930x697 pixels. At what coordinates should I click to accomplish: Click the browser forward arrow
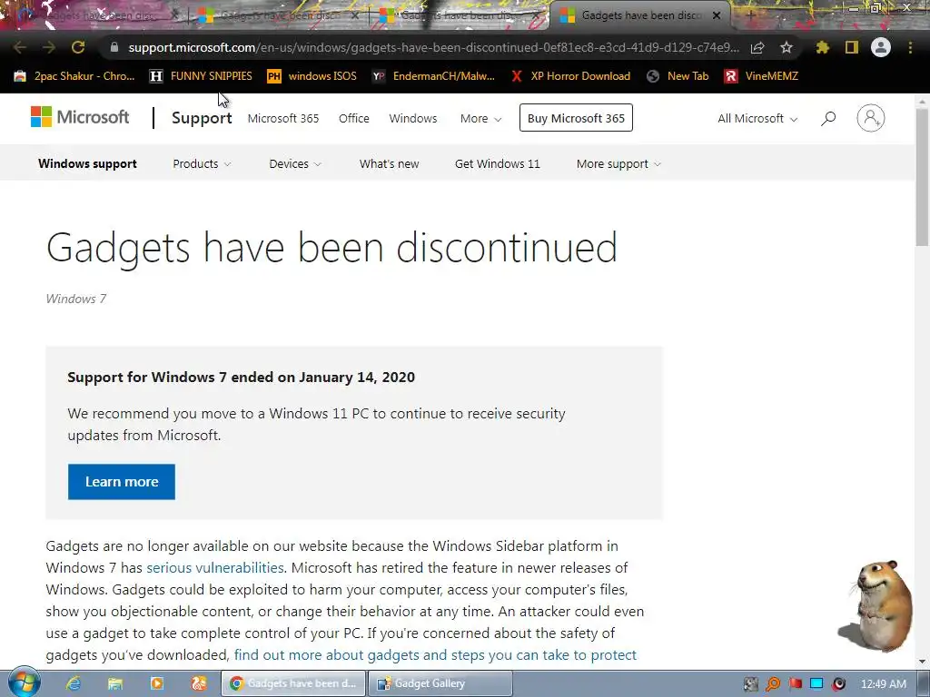(x=49, y=47)
